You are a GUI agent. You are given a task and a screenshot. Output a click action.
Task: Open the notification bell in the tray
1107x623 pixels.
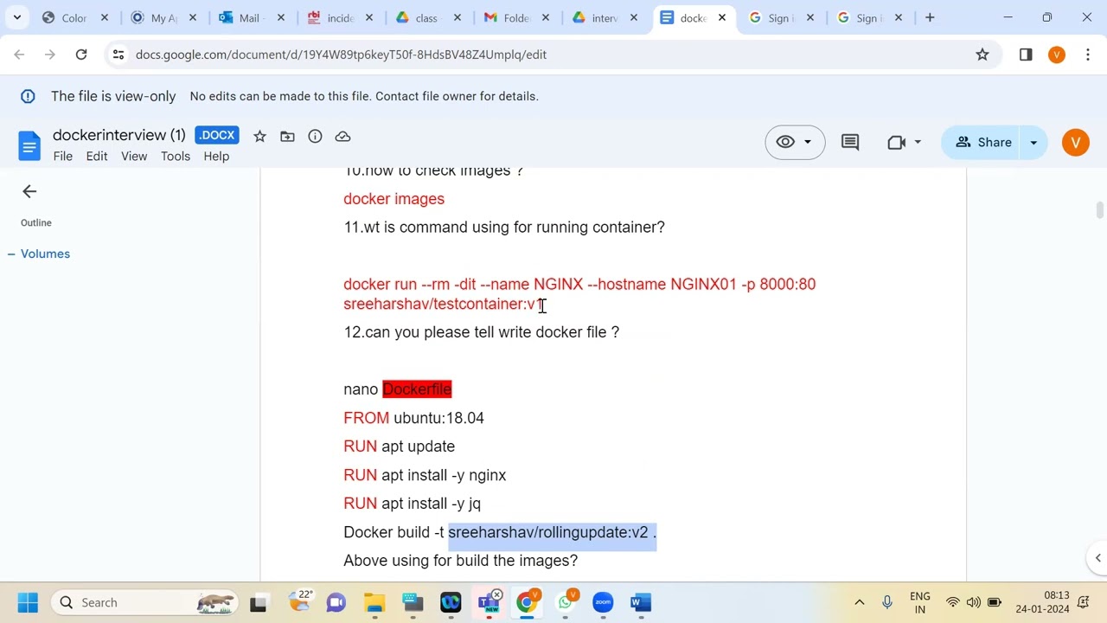tap(1083, 602)
